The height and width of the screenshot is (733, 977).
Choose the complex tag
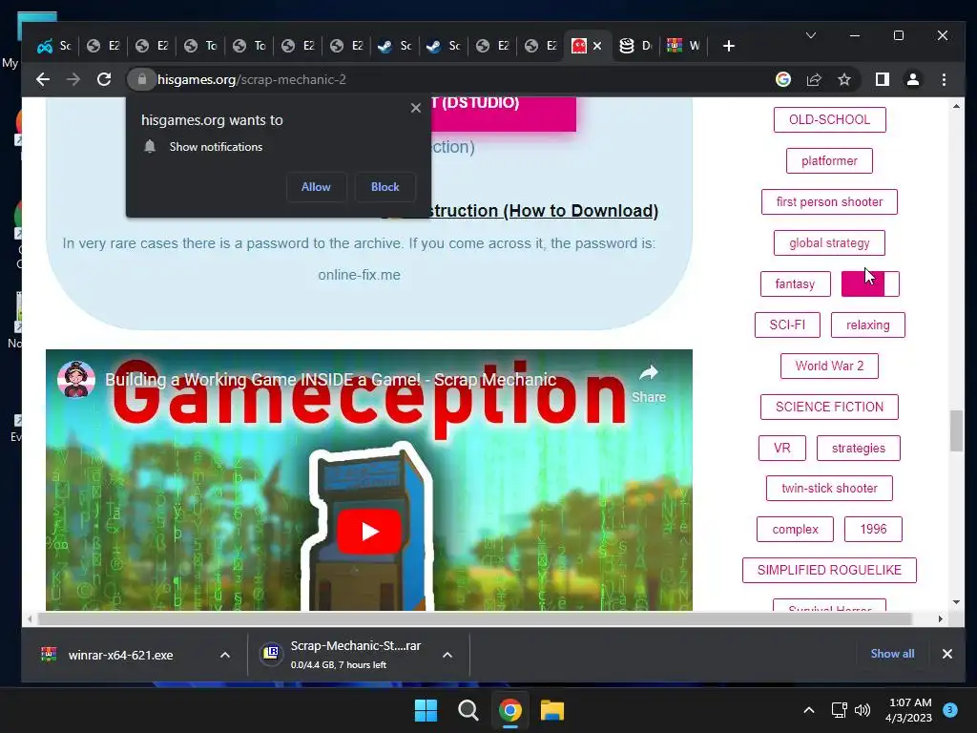point(795,529)
